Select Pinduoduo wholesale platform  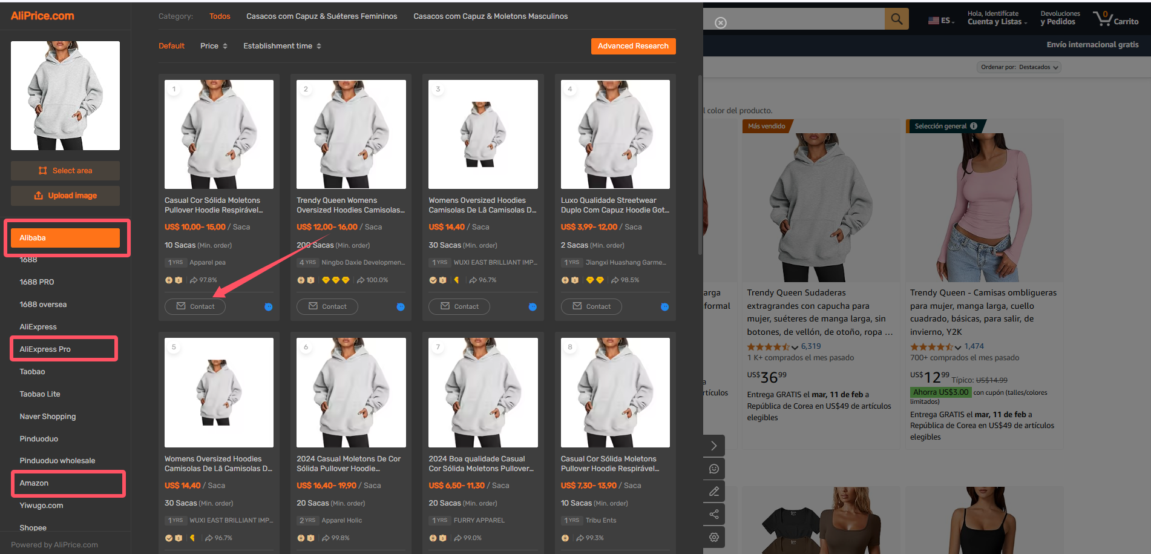click(x=57, y=461)
